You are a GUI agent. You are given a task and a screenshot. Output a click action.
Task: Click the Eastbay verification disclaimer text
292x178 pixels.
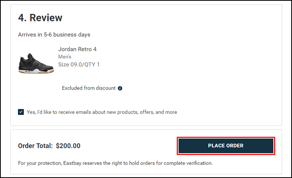(x=115, y=163)
